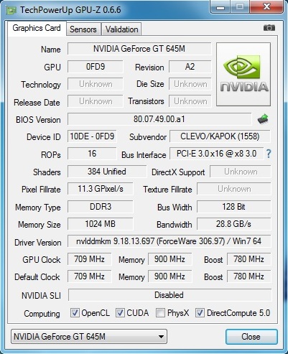Viewport: 288px width, 354px height.
Task: Click the Memory Size field 1024 MB
Action: tap(101, 224)
